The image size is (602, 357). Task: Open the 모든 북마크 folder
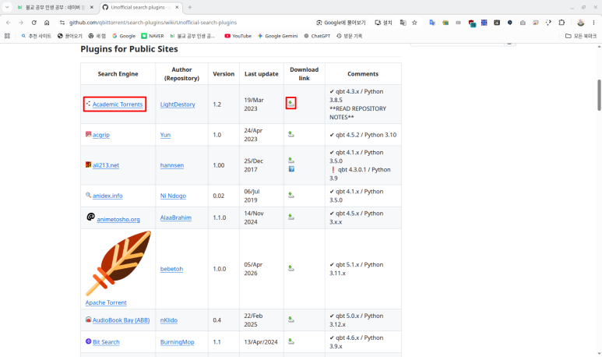coord(581,36)
